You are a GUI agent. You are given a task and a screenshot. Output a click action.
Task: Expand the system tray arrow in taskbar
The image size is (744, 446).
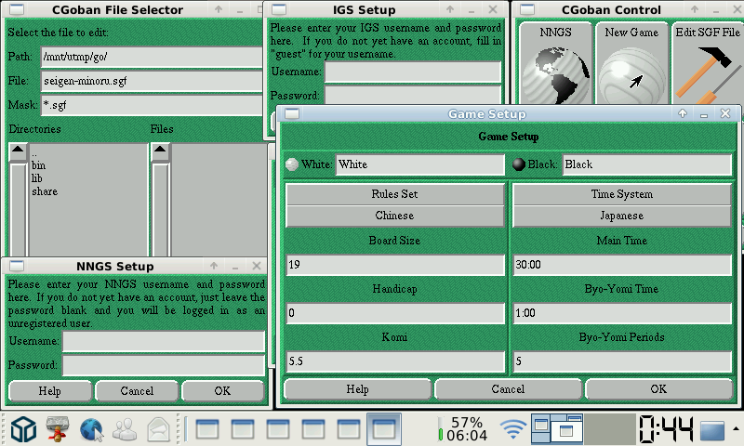point(736,429)
